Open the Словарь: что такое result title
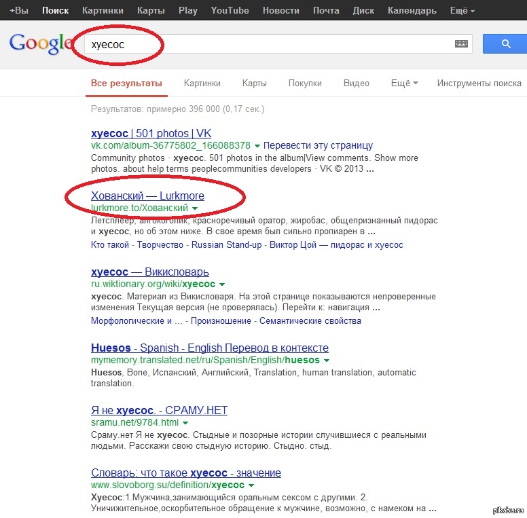The image size is (527, 518). click(186, 473)
